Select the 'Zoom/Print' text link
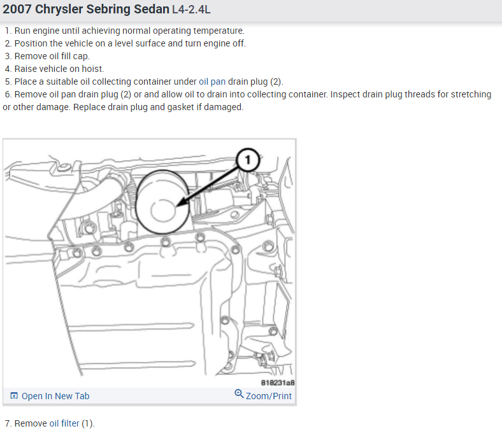Screen dimensions: 502x431 pos(269,396)
